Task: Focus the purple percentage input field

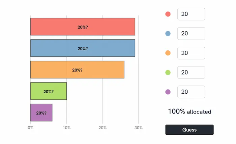Action: click(x=191, y=92)
